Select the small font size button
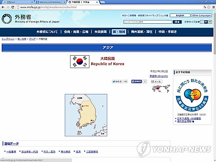This screenshot has width=216, height=162. (202, 22)
